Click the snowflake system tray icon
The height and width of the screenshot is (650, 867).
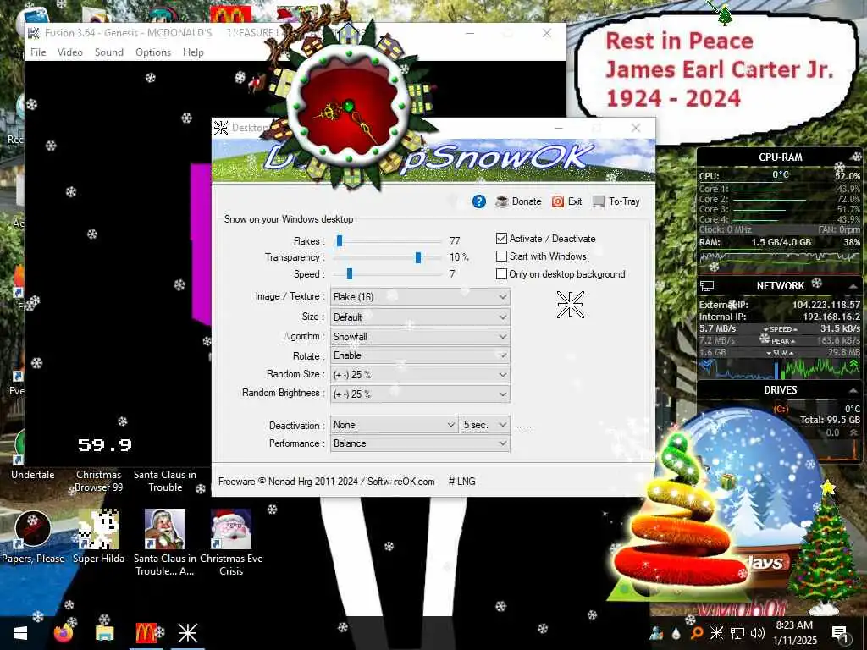[716, 633]
